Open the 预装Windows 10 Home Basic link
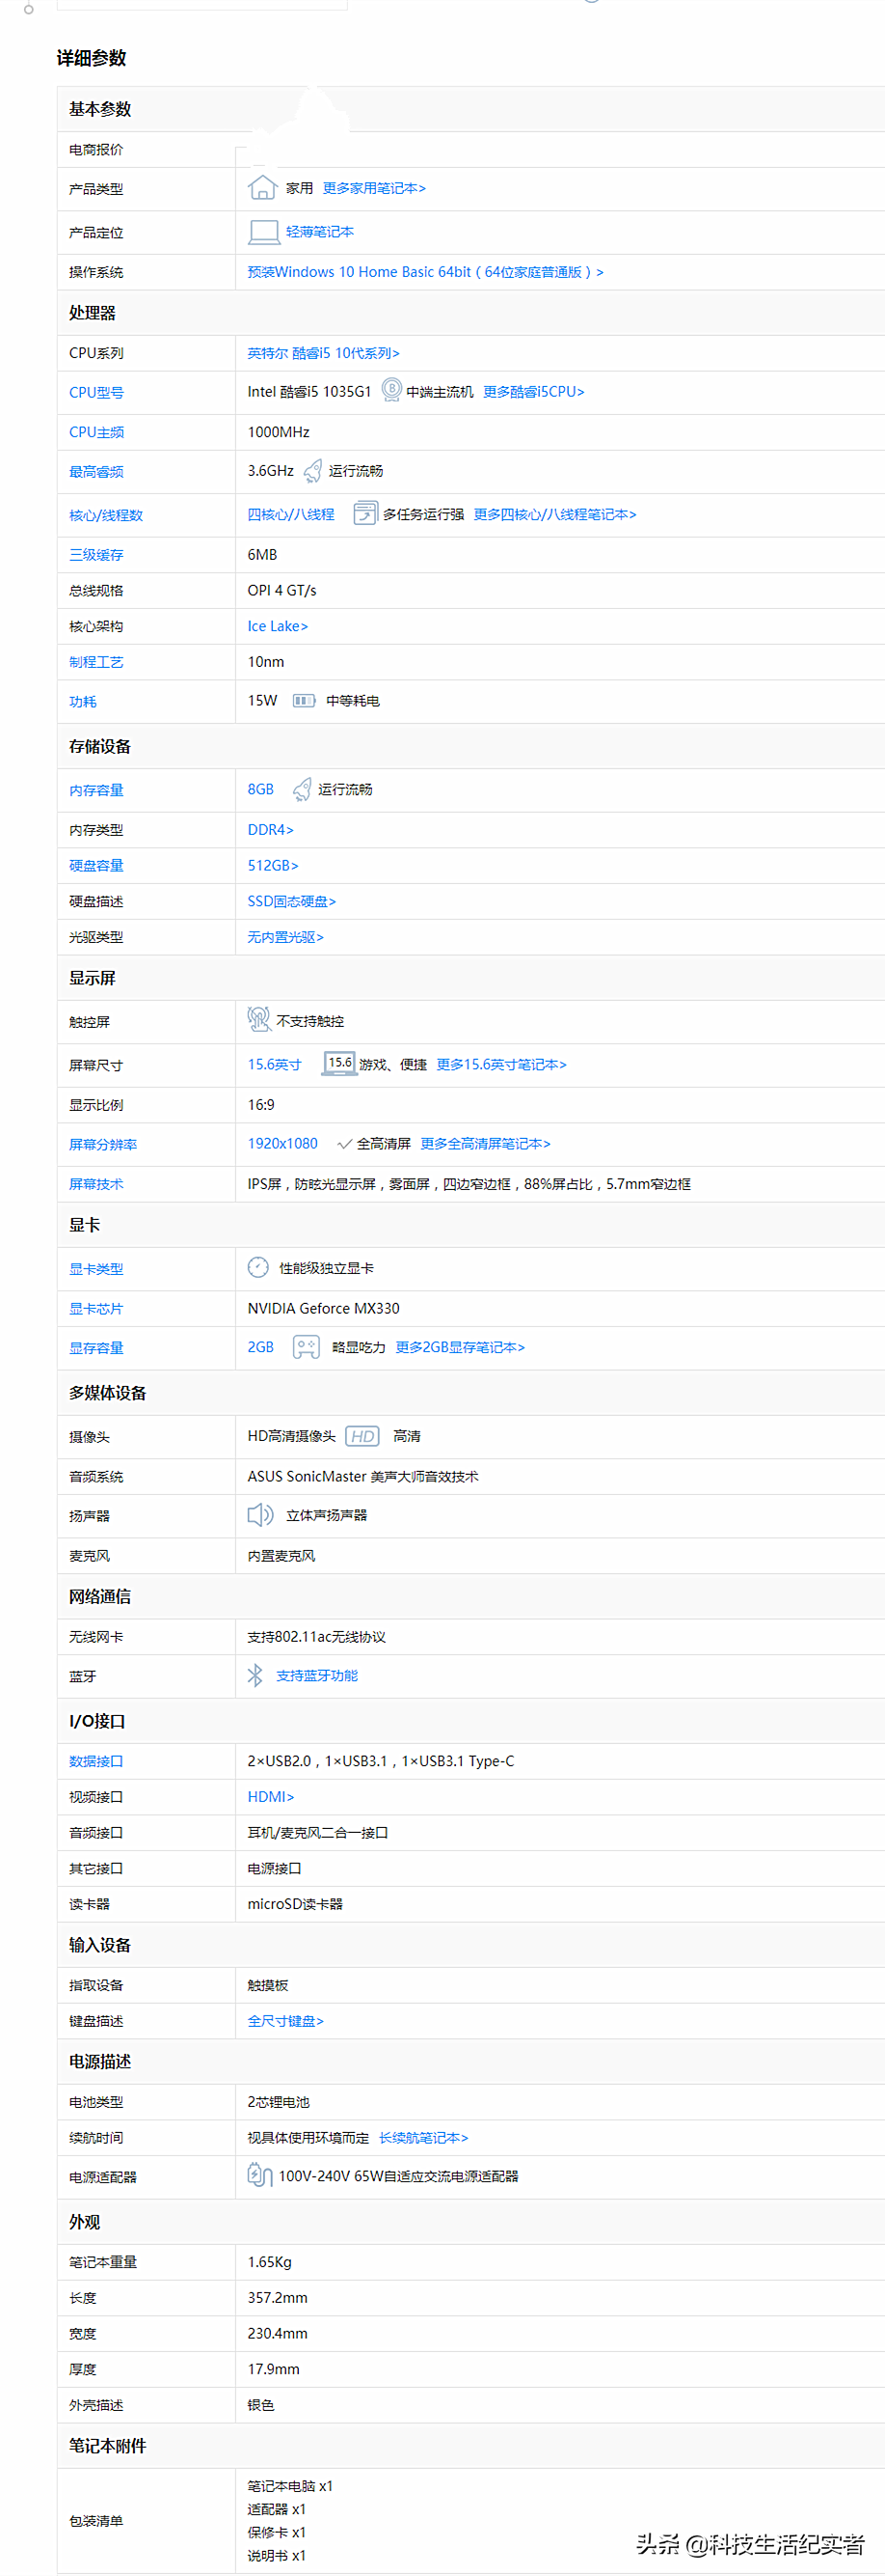The image size is (885, 2576). (425, 272)
